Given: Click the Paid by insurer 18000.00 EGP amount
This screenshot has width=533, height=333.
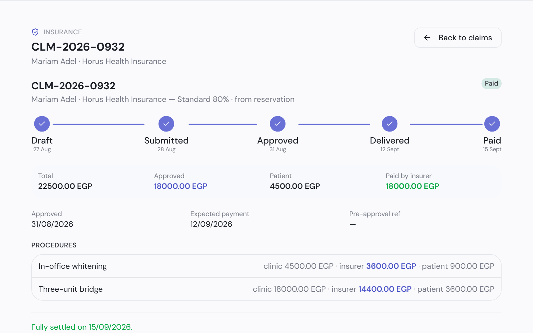Looking at the screenshot, I should (x=412, y=186).
